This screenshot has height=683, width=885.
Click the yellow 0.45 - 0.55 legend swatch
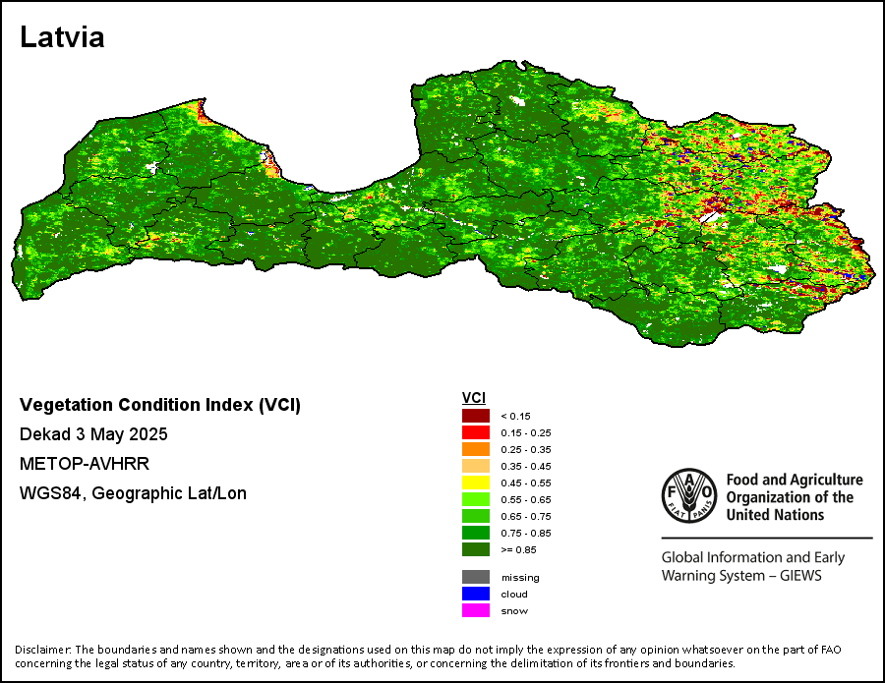[x=476, y=483]
